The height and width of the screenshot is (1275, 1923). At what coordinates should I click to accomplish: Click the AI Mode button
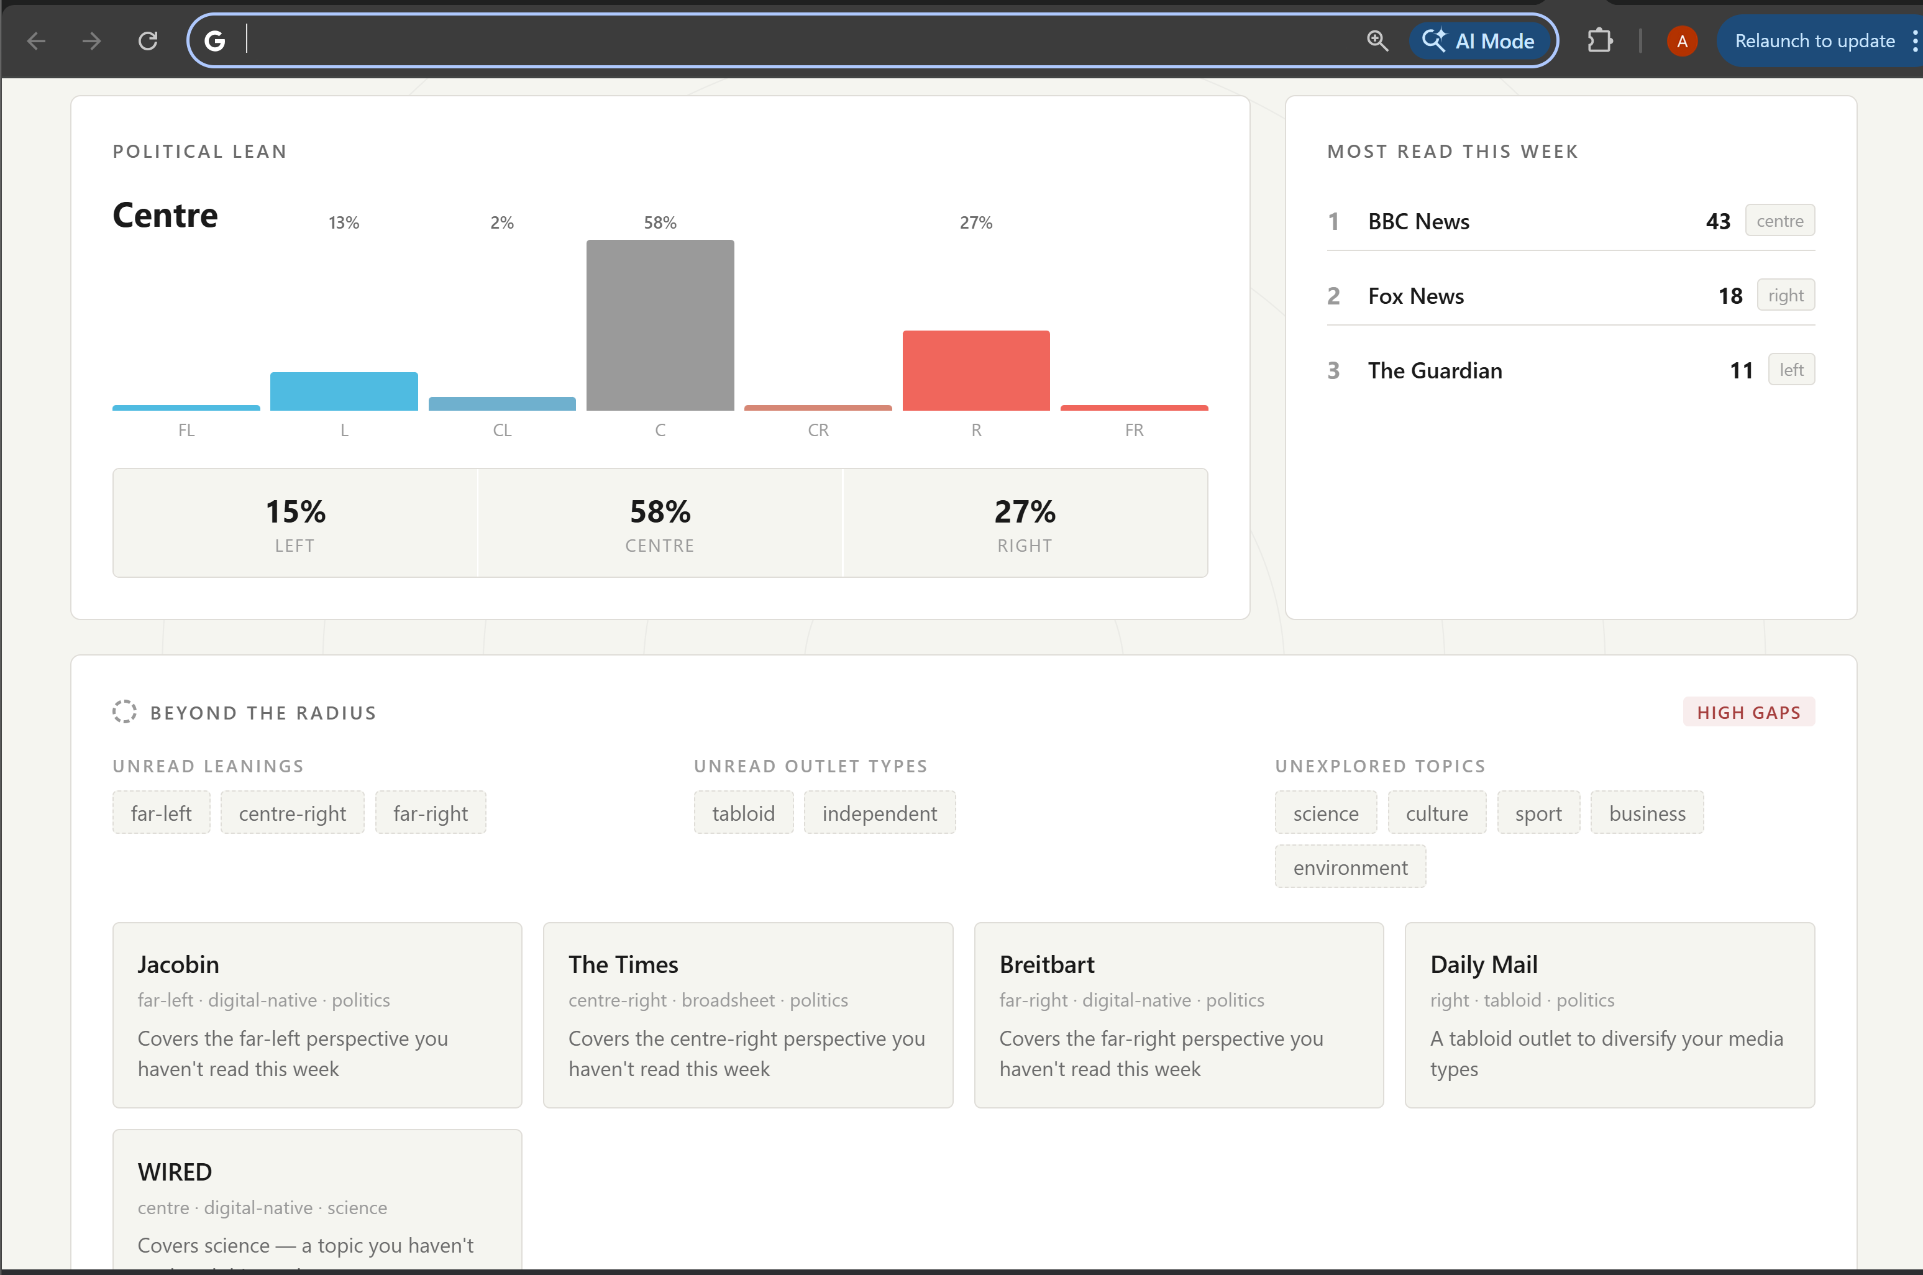pyautogui.click(x=1480, y=40)
